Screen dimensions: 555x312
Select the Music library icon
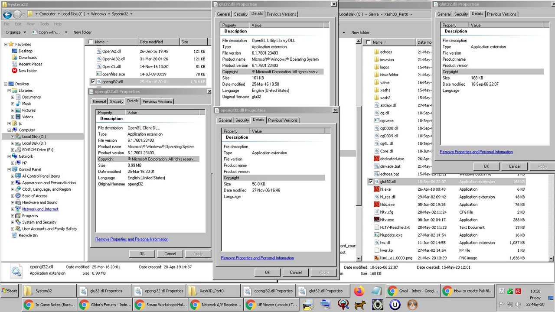click(18, 104)
